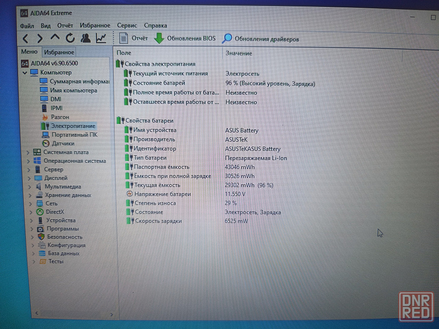Open the Избранное menu in menu bar

point(95,25)
